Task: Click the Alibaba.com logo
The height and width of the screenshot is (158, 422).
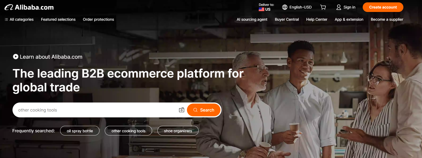Action: pyautogui.click(x=29, y=7)
